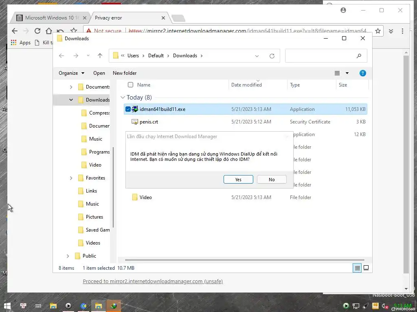Close the Privacy error browser tab
417x312 pixels.
163,18
